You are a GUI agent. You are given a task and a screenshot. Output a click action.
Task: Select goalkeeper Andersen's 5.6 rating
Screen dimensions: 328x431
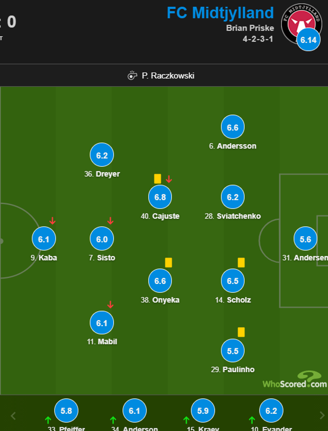coord(305,239)
